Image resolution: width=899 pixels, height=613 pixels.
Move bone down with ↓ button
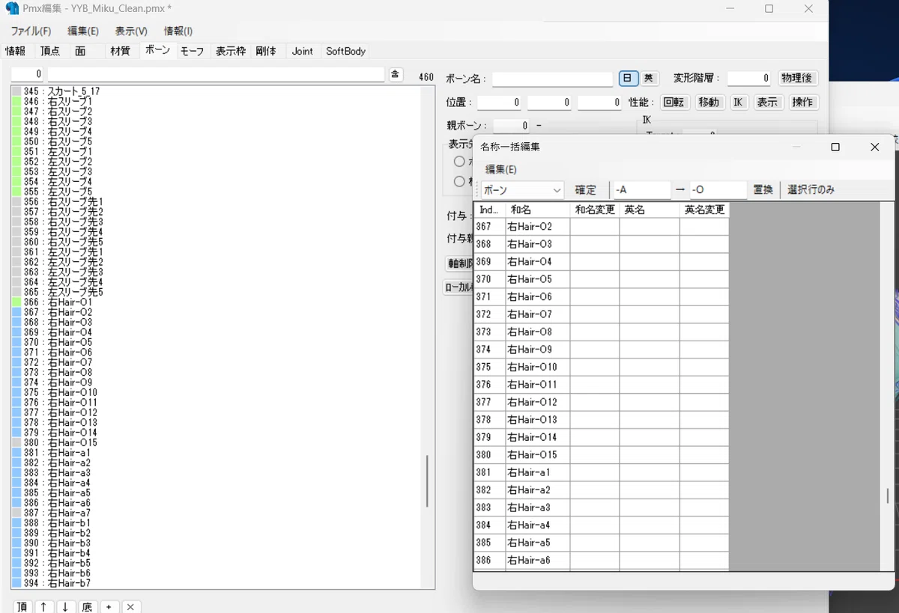coord(65,607)
